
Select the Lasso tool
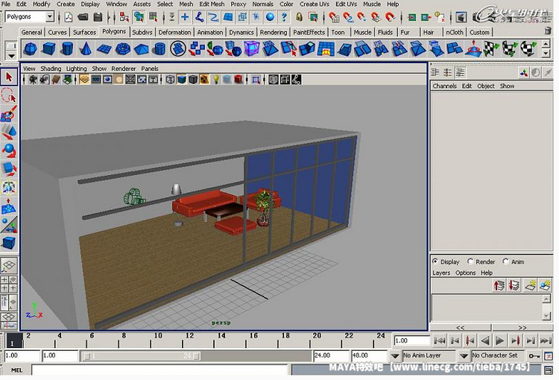click(x=9, y=95)
